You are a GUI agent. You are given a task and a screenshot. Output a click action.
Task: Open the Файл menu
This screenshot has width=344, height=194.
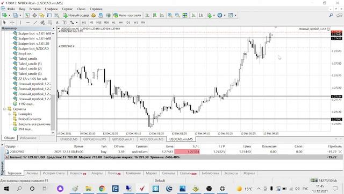point(11,9)
